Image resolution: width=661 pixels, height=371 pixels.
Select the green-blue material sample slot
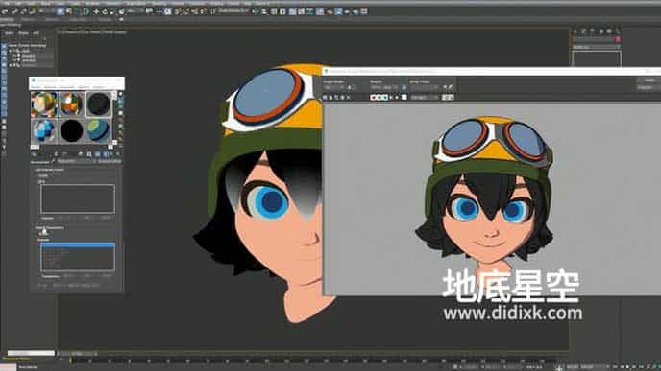(99, 130)
